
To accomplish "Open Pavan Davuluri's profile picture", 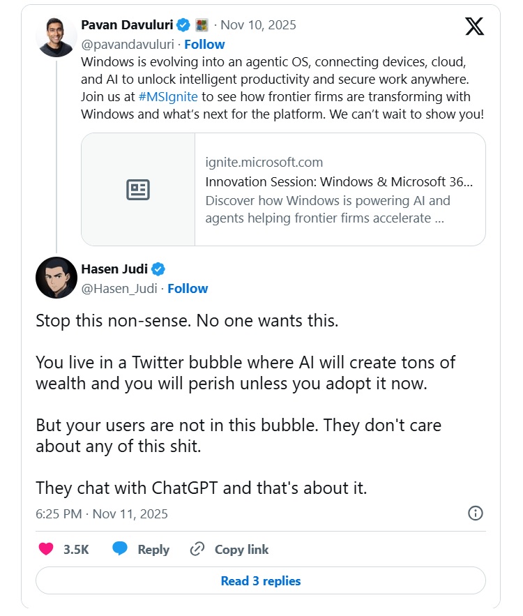I will (x=56, y=37).
